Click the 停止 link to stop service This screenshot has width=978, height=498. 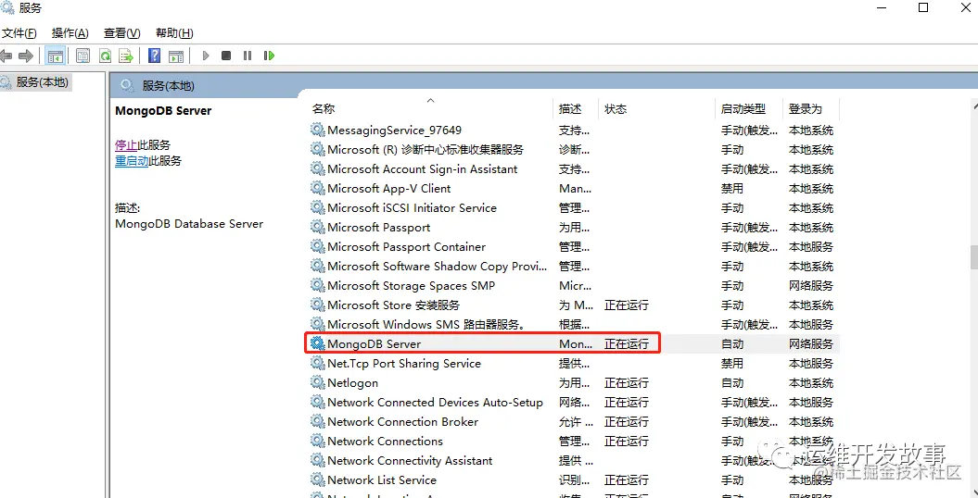[126, 145]
